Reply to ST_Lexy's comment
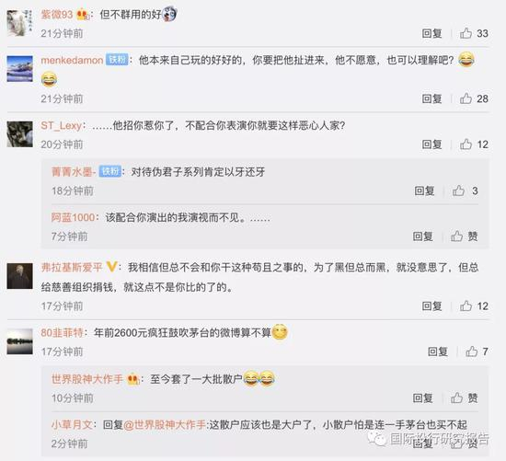Screen dimensions: 506x461 pos(431,144)
